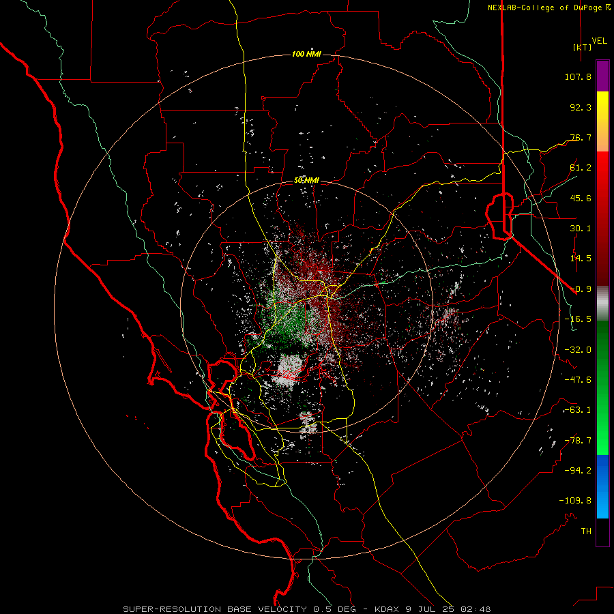Image resolution: width=614 pixels, height=614 pixels.
Task: Select the -47.6 velocity scale value
Action: click(x=578, y=380)
